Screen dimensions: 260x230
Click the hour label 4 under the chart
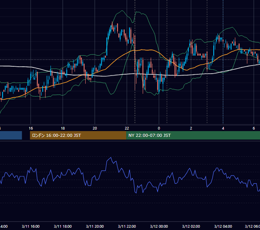coord(223,128)
